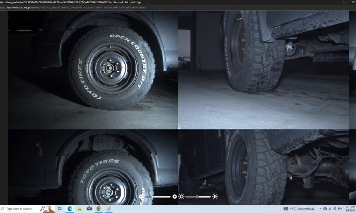This screenshot has height=213, width=356.
Task: Open Microsoft Edge from the taskbar
Action: pyautogui.click(x=70, y=209)
